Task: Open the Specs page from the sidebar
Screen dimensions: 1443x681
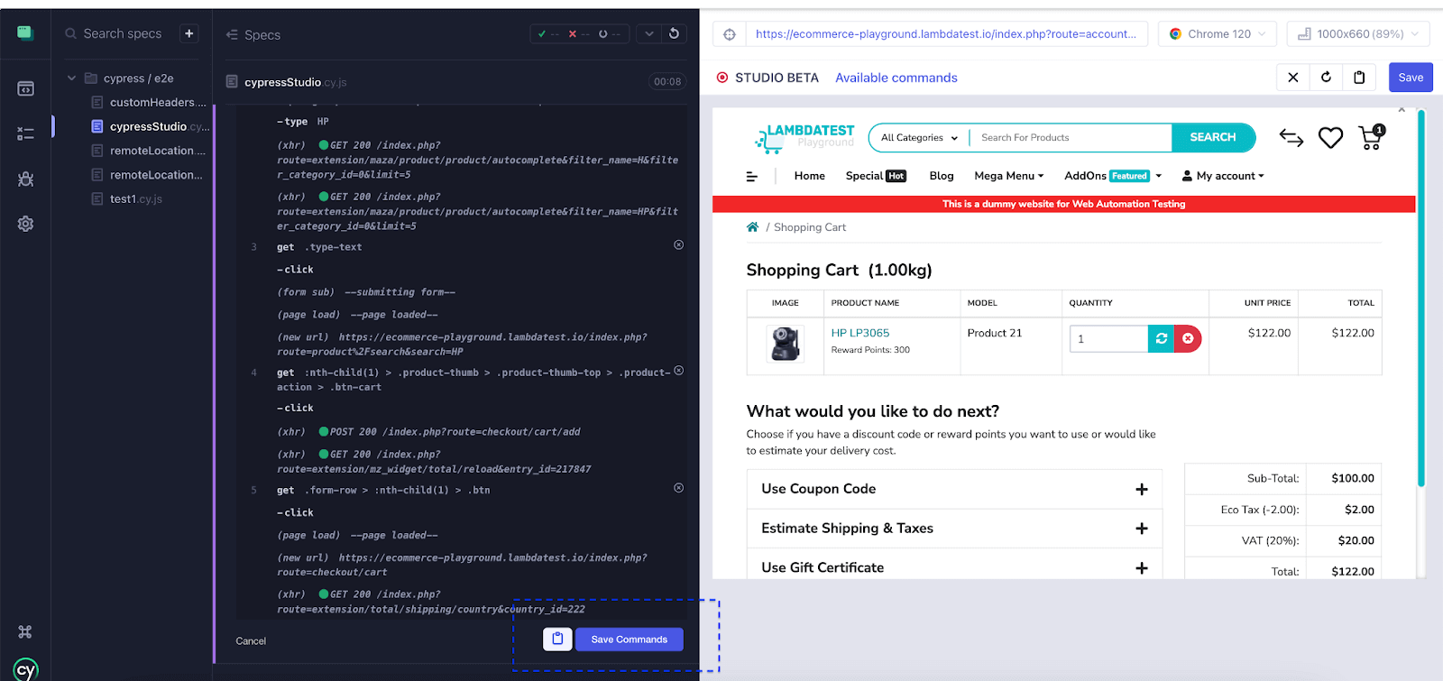Action: 25,88
